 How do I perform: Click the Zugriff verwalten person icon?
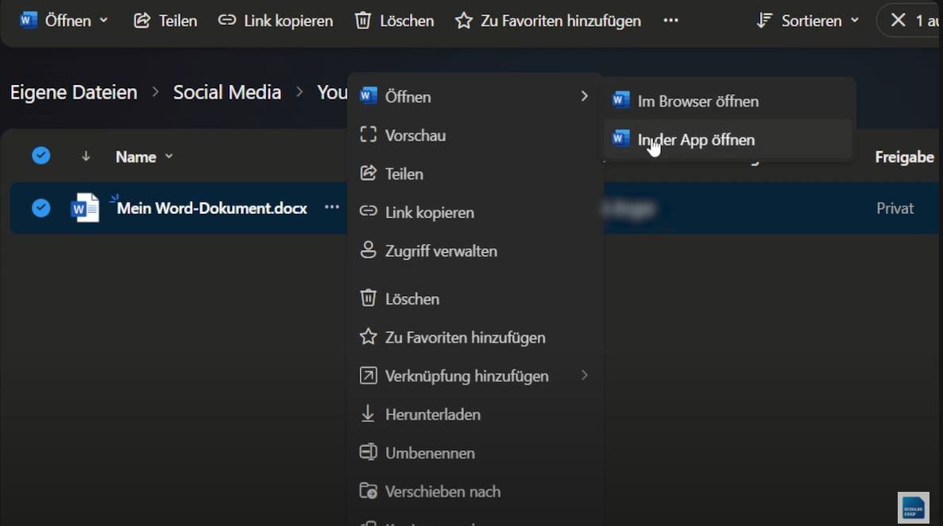tap(368, 250)
